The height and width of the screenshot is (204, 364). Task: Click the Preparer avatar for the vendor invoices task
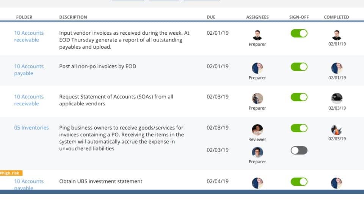257,35
